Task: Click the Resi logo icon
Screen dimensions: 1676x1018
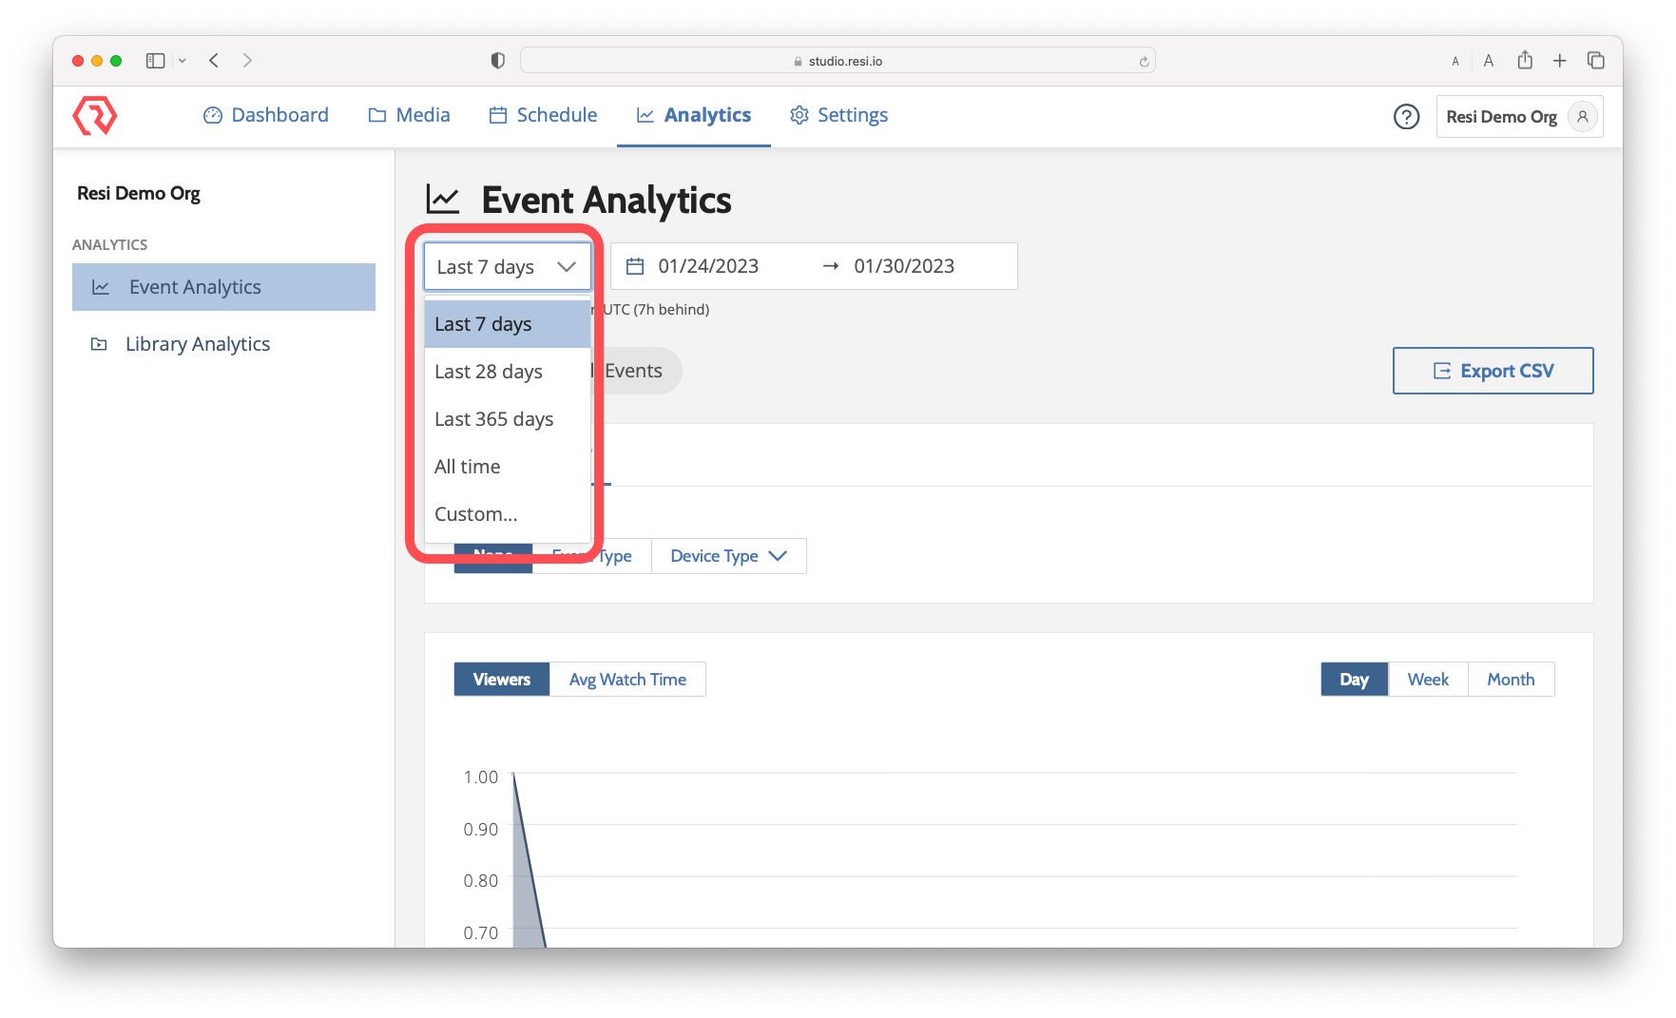Action: click(x=94, y=116)
